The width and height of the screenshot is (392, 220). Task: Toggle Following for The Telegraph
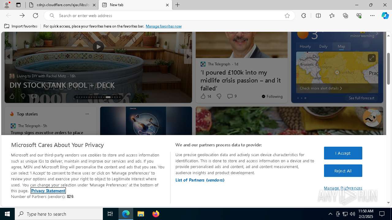(x=272, y=97)
